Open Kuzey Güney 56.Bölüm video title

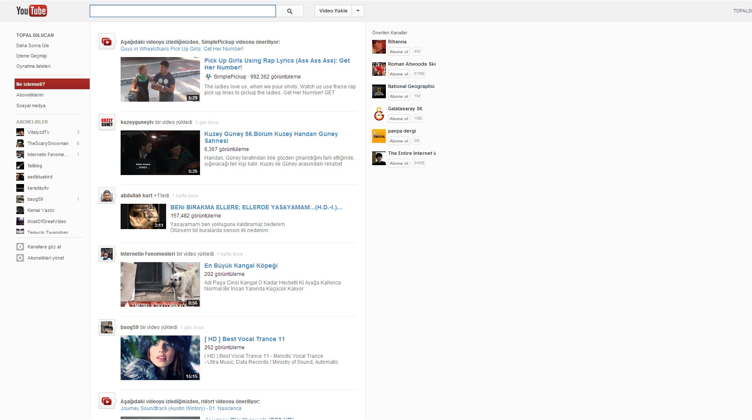(271, 137)
